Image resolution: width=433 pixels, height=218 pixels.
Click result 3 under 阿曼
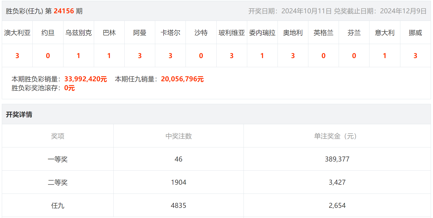pos(140,56)
